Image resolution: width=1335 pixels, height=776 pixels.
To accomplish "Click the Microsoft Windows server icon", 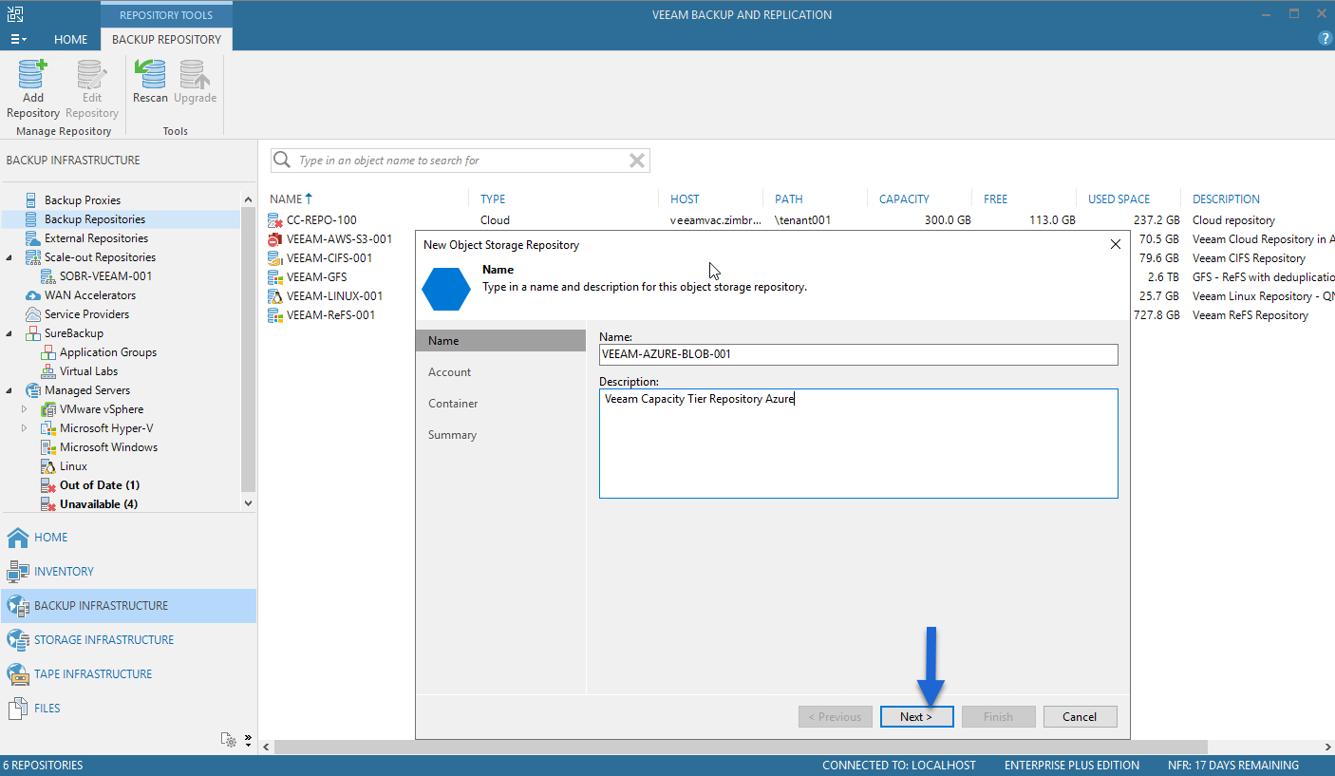I will click(48, 447).
